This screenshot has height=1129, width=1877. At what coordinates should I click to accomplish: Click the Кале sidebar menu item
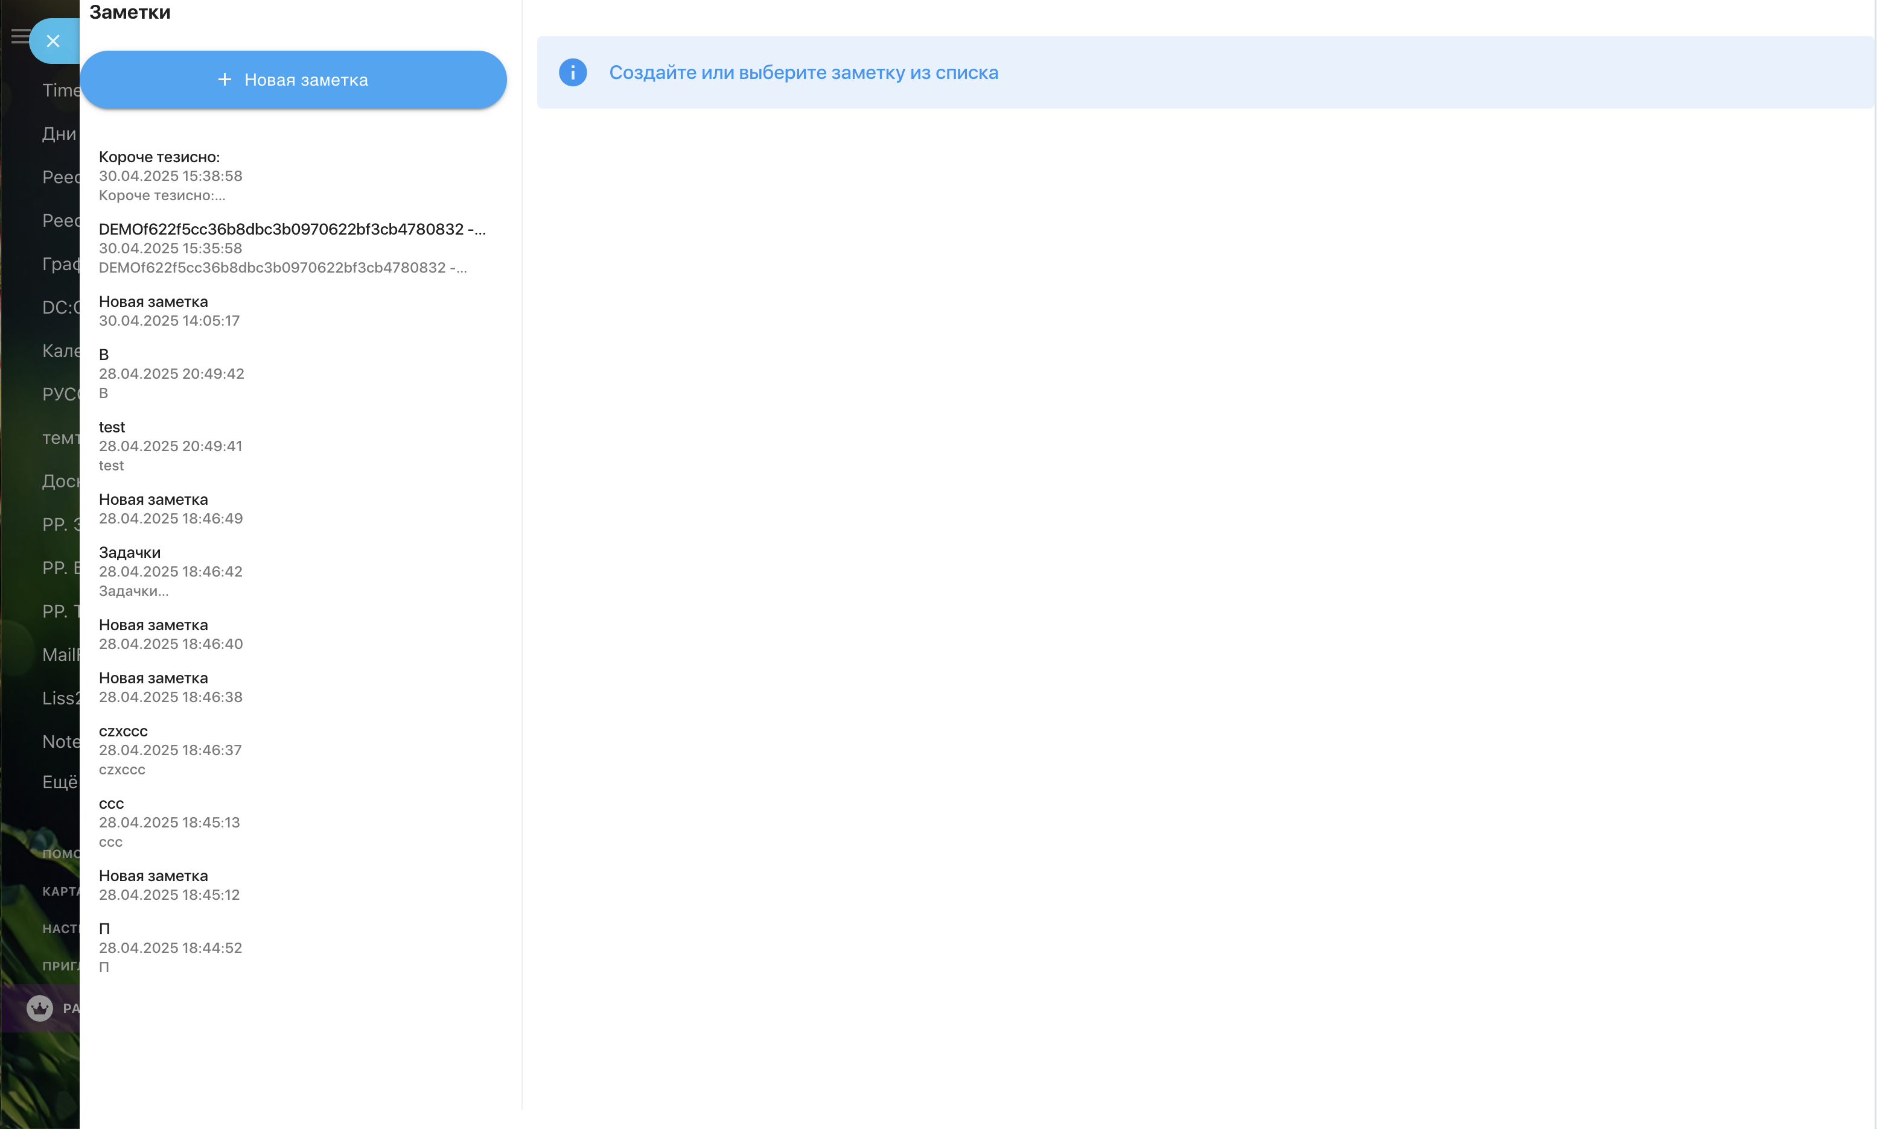[60, 351]
